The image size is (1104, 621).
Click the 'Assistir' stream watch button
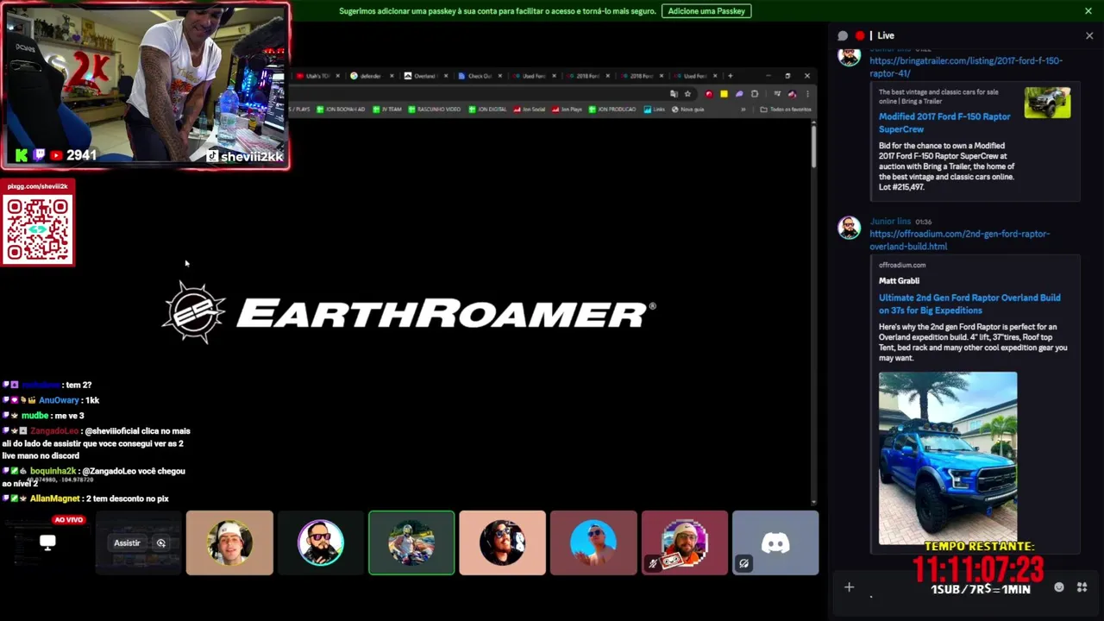(x=127, y=543)
